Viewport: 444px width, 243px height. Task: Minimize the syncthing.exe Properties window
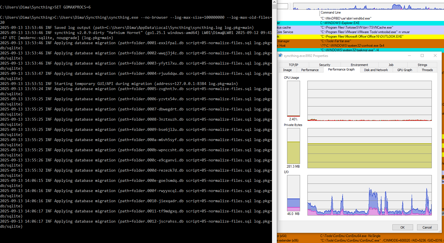[x=409, y=56]
